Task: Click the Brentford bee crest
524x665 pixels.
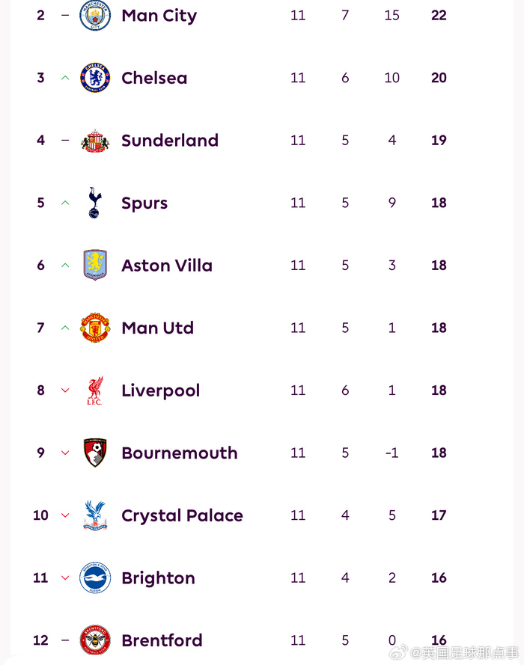Action: 95,640
